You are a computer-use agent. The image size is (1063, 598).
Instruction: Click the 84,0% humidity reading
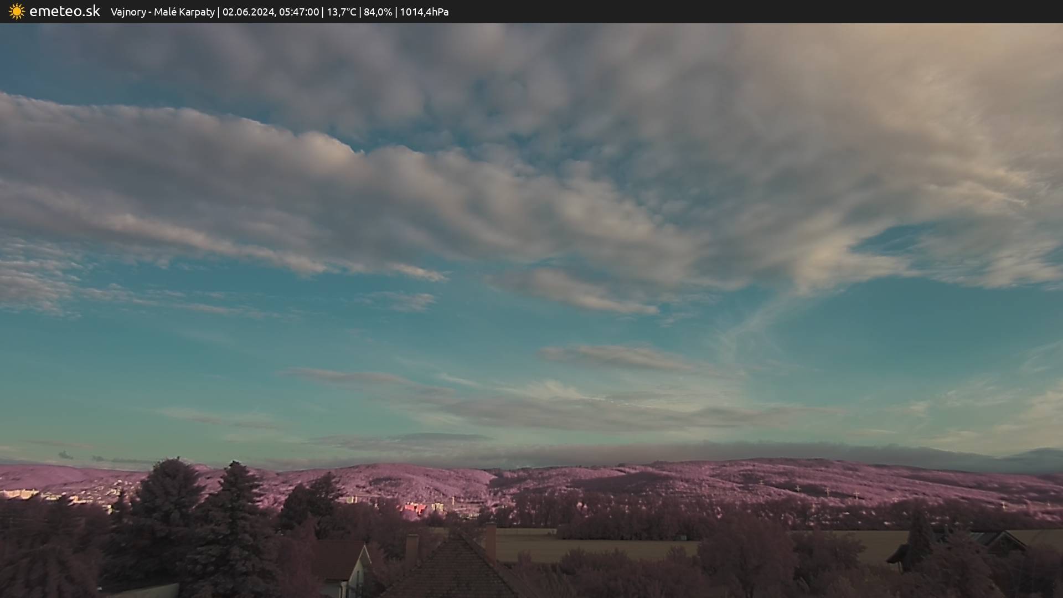pos(378,12)
